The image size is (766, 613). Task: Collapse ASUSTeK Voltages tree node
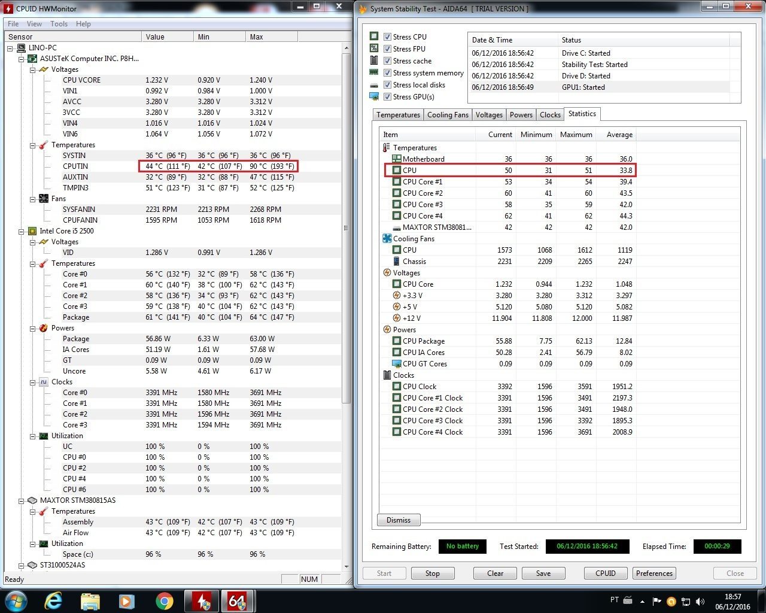pos(33,69)
